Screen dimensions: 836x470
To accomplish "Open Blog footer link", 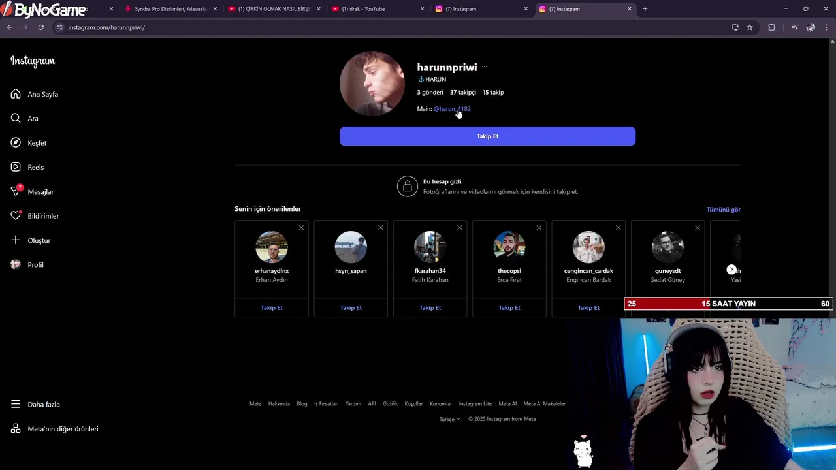I will [x=302, y=403].
